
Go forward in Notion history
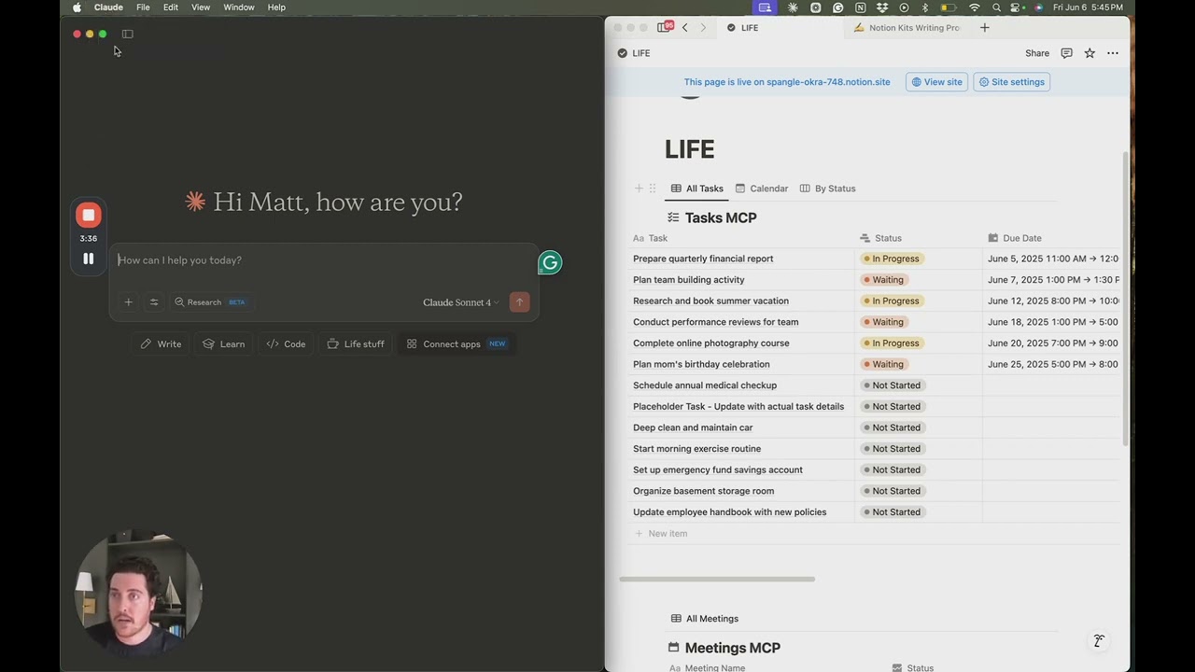[703, 28]
